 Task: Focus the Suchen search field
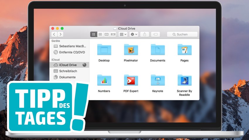tap(182, 34)
